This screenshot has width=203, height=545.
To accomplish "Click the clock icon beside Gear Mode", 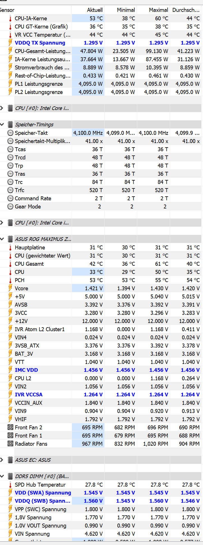I will coord(10,206).
